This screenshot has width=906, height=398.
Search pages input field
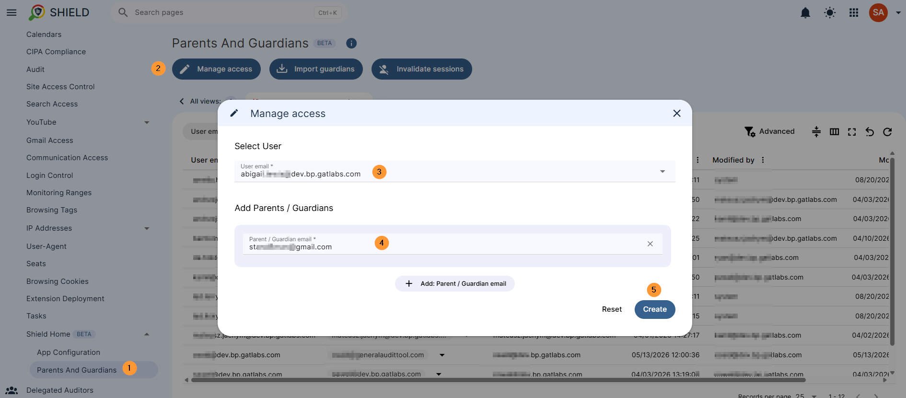230,12
